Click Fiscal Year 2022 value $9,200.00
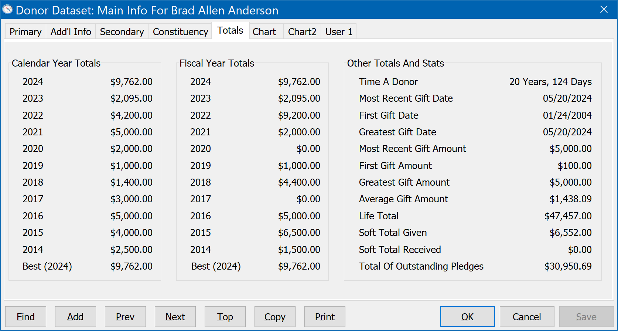The height and width of the screenshot is (331, 618). tap(299, 115)
